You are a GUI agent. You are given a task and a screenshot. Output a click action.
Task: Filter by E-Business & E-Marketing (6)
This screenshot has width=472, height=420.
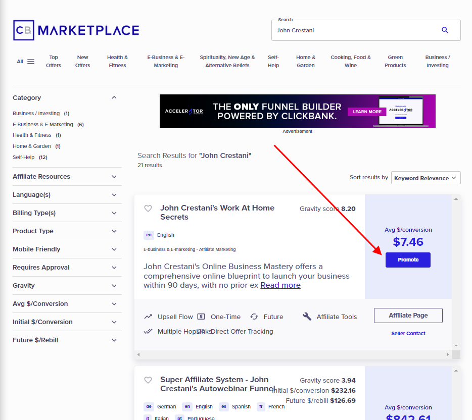tap(48, 125)
